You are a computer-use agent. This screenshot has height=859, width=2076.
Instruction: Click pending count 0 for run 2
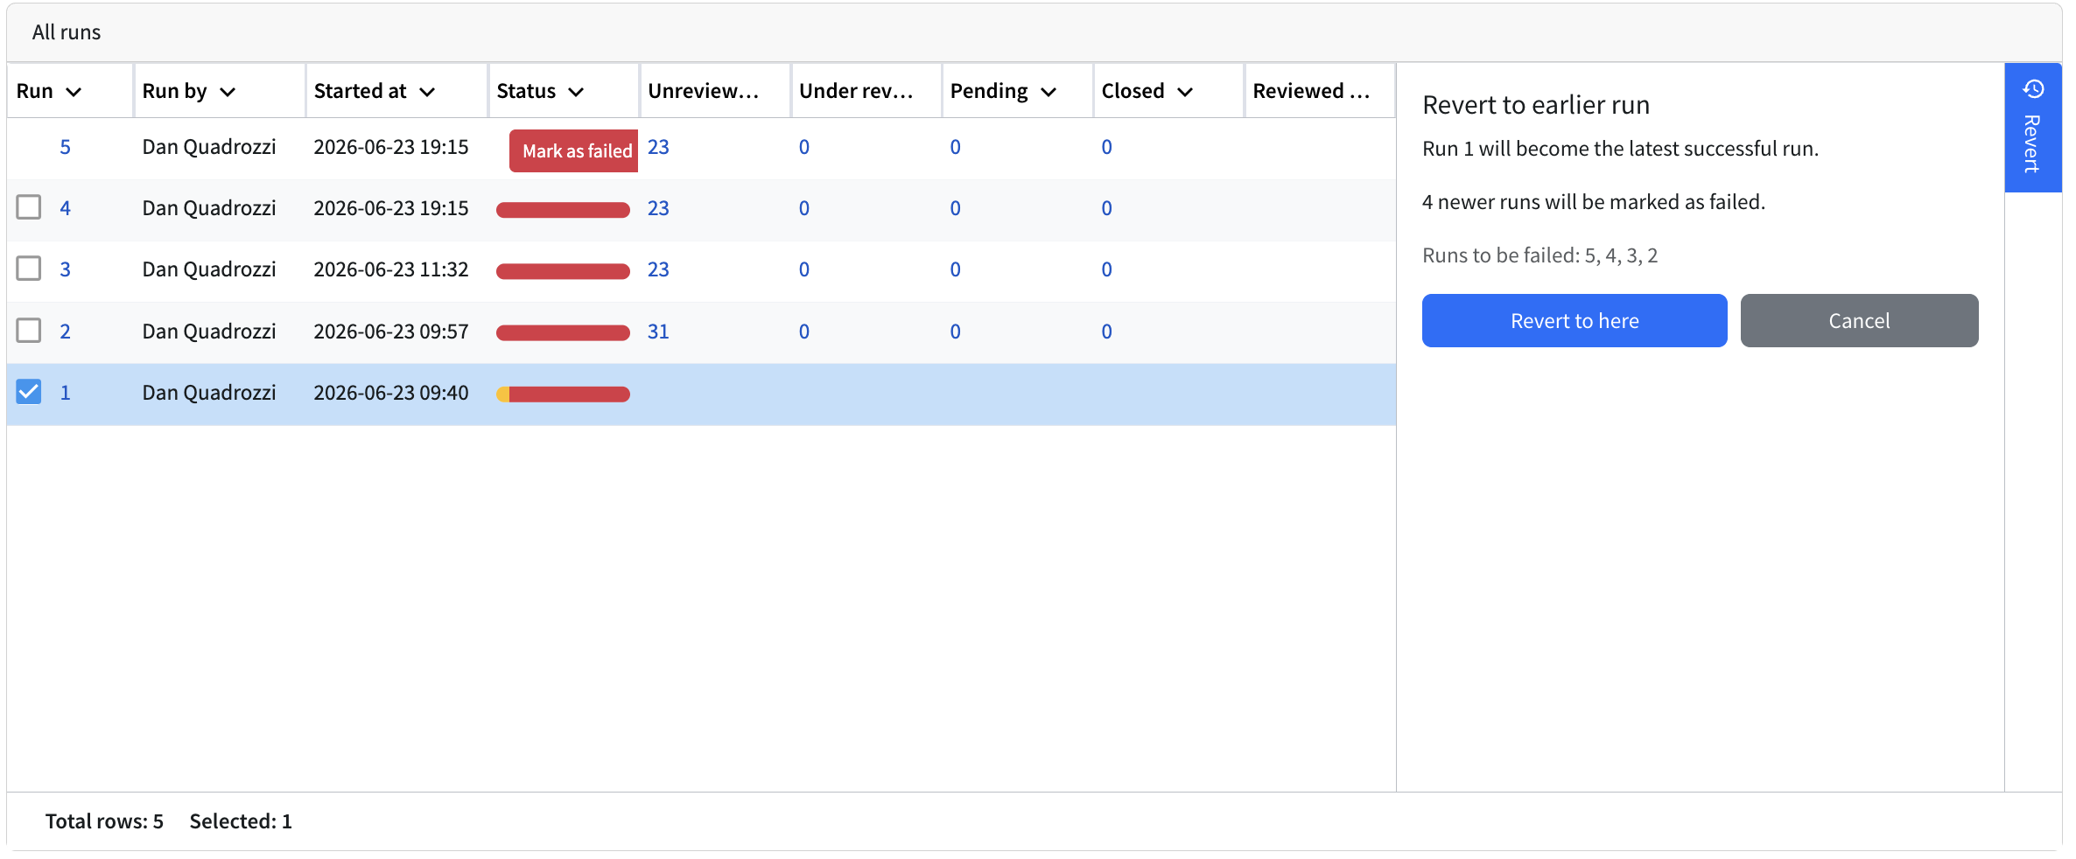coord(956,332)
